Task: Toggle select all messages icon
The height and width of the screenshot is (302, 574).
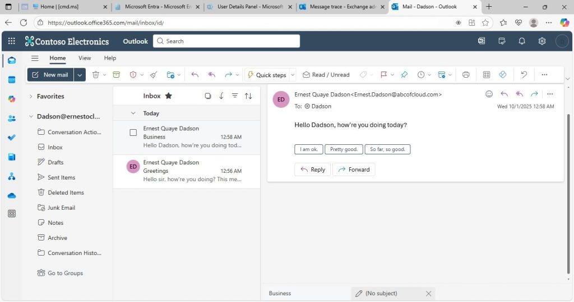Action: 208,96
